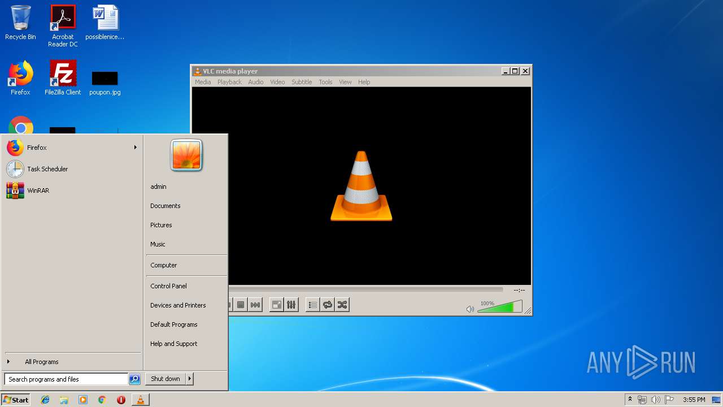Open the admin user folder link
Screen dimensions: 723x407
[158, 187]
